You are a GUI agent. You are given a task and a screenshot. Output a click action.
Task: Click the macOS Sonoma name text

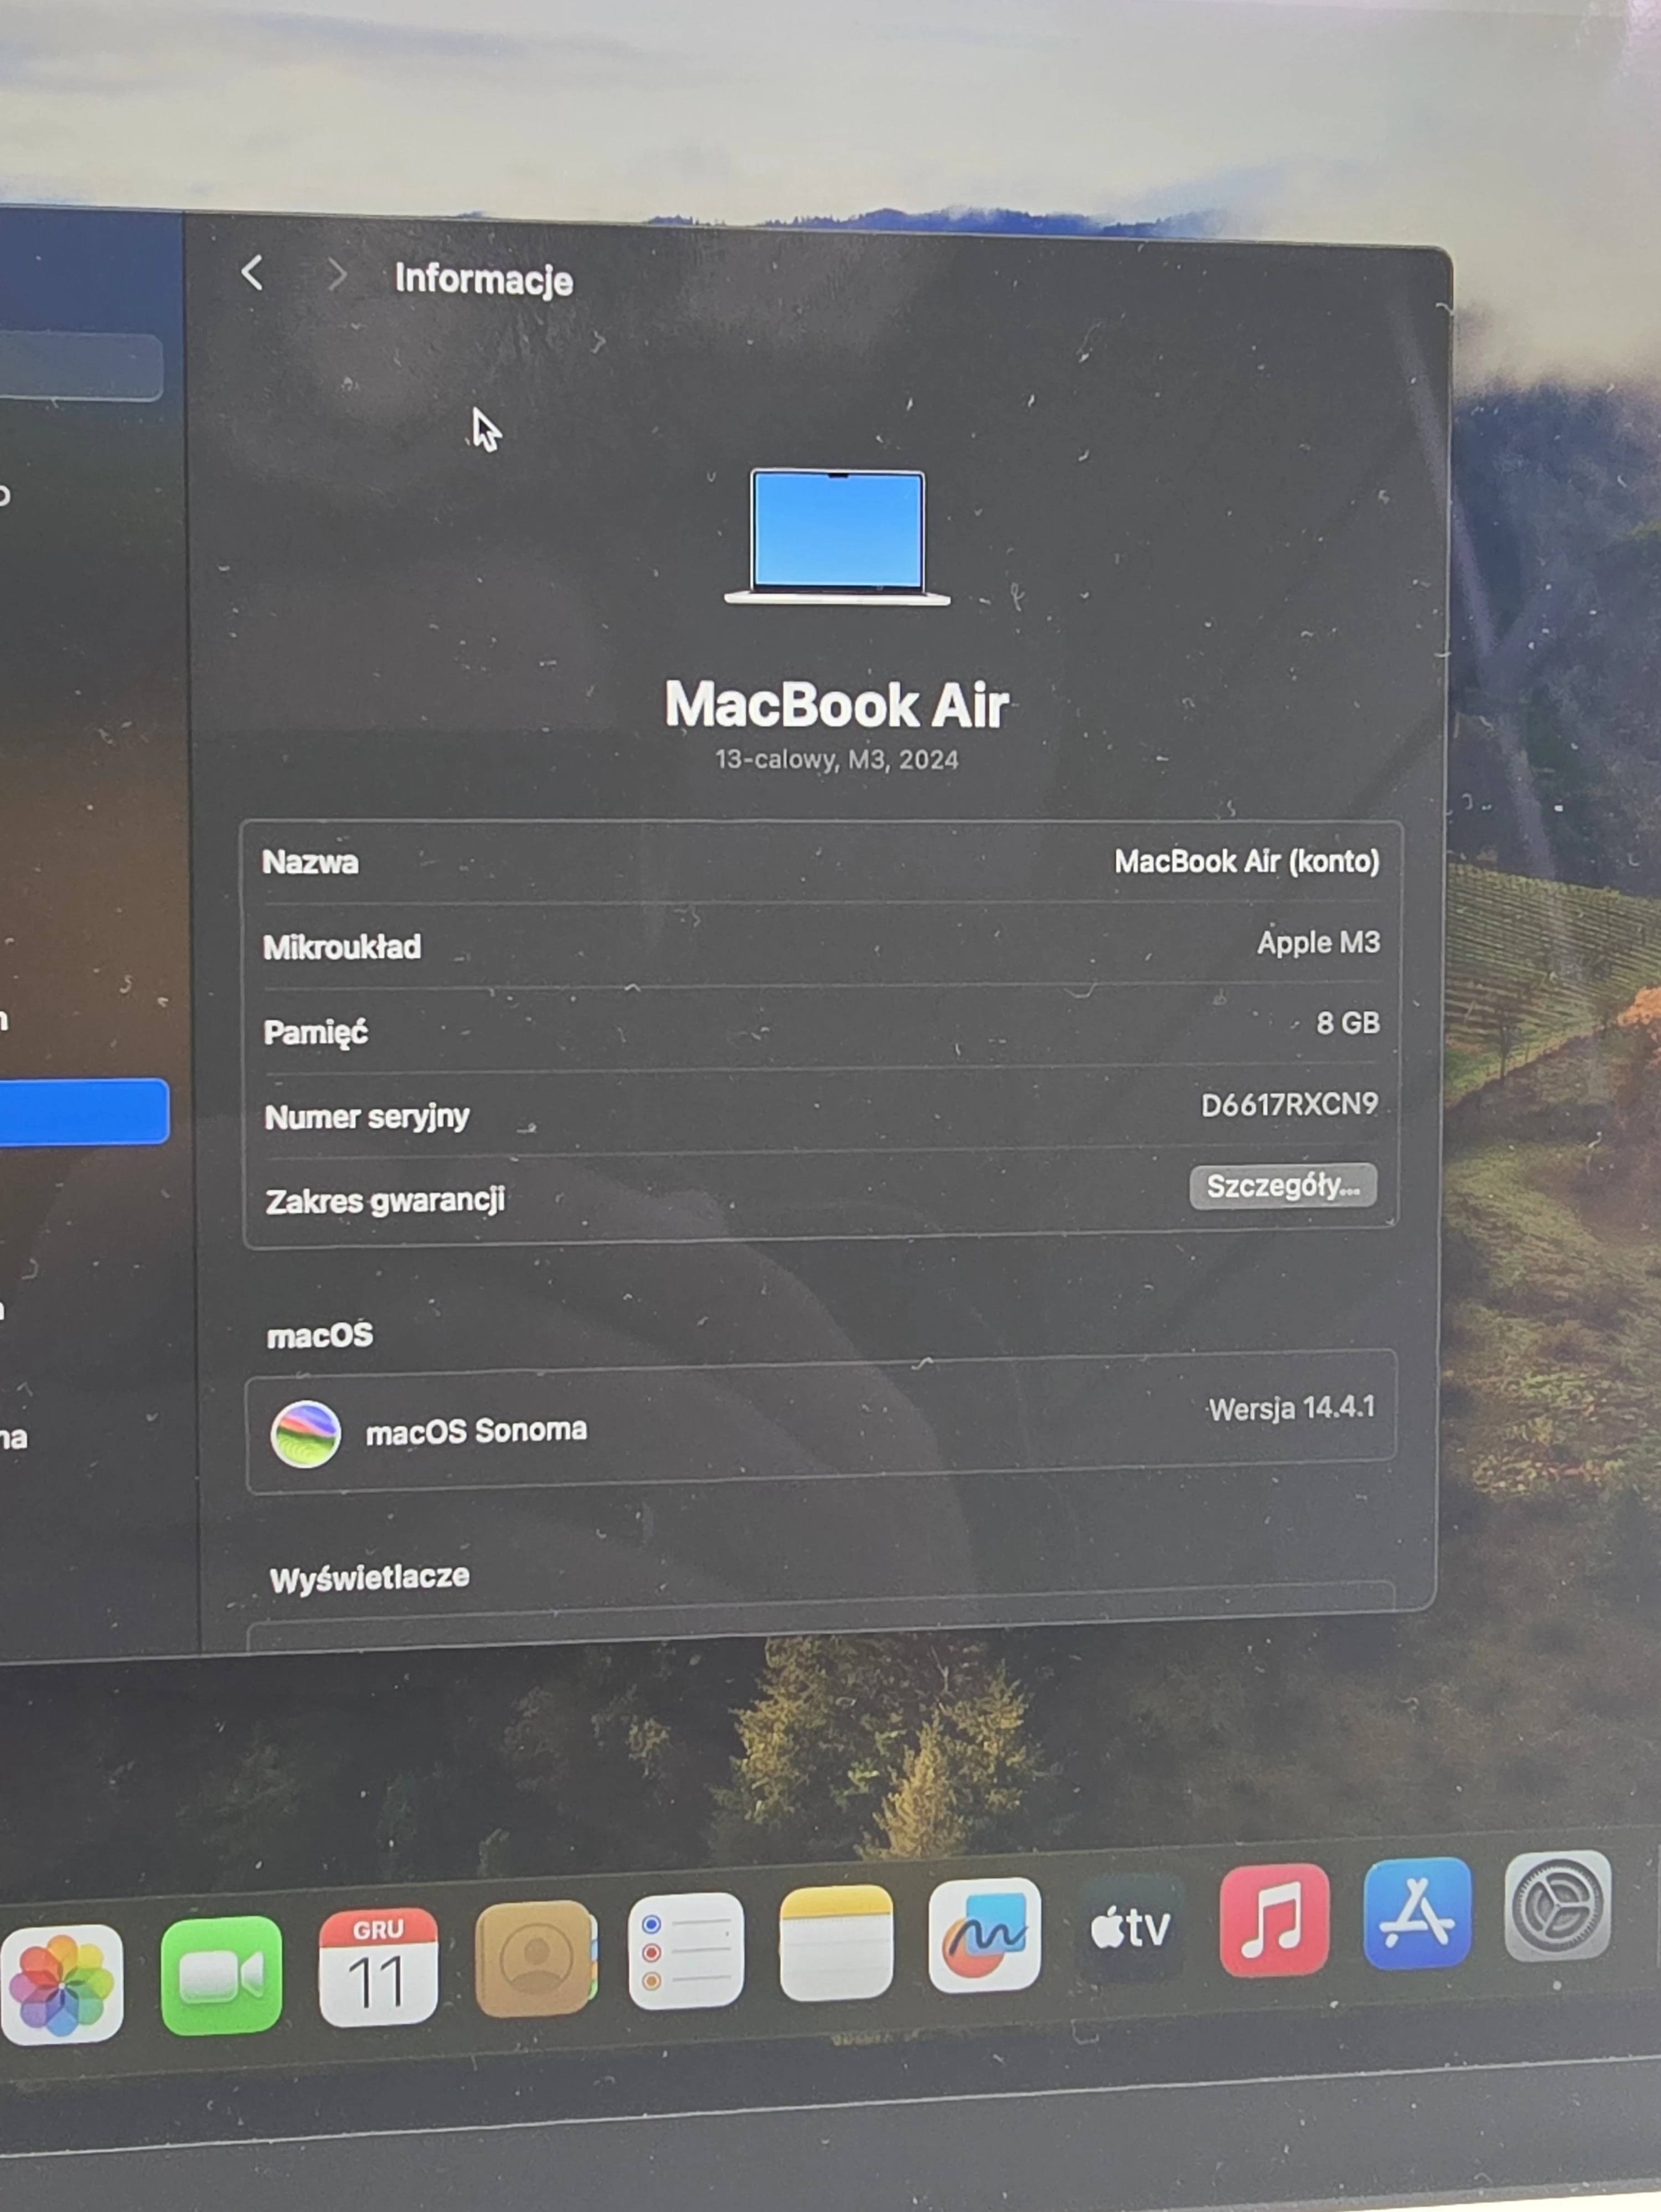[x=476, y=1431]
